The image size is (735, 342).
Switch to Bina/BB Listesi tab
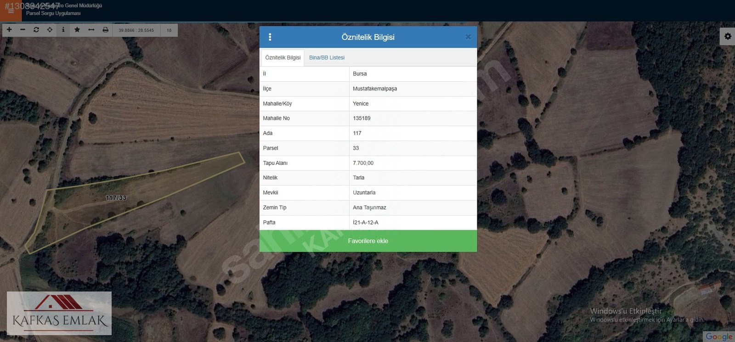(327, 58)
